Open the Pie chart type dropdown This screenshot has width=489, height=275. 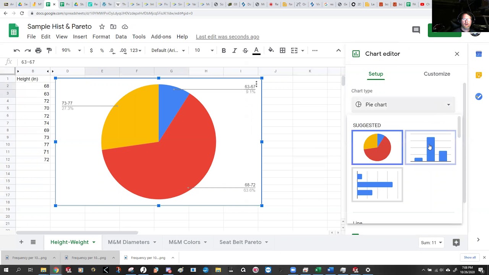click(x=403, y=105)
